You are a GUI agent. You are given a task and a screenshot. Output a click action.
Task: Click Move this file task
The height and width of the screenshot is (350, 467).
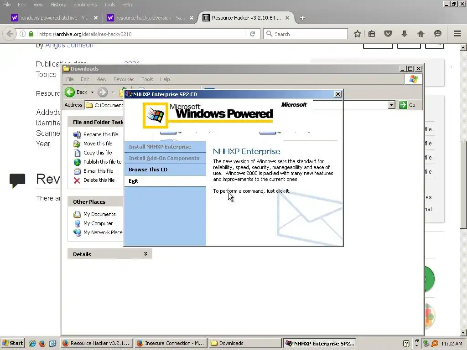coord(98,144)
